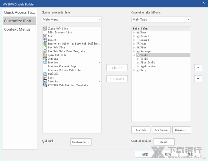Click the Reset customizations button
This screenshot has height=161, width=208.
(x=164, y=142)
